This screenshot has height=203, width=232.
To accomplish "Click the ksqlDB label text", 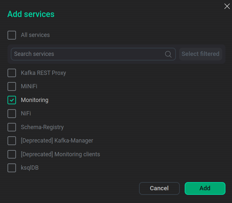I will click(30, 168).
